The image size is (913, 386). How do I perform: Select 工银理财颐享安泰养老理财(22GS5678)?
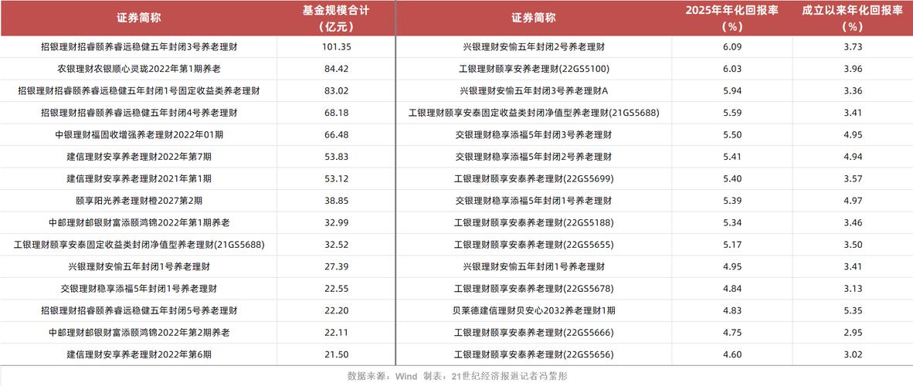(534, 289)
